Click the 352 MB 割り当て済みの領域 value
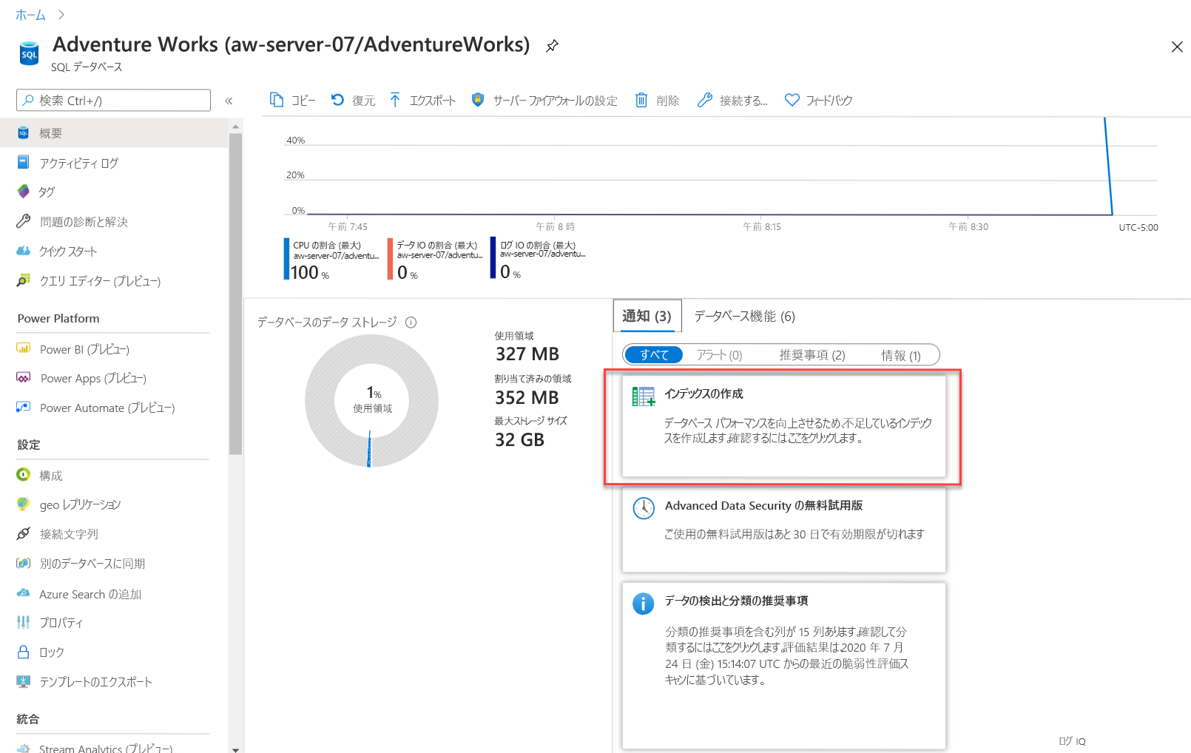The width and height of the screenshot is (1191, 753). (527, 398)
